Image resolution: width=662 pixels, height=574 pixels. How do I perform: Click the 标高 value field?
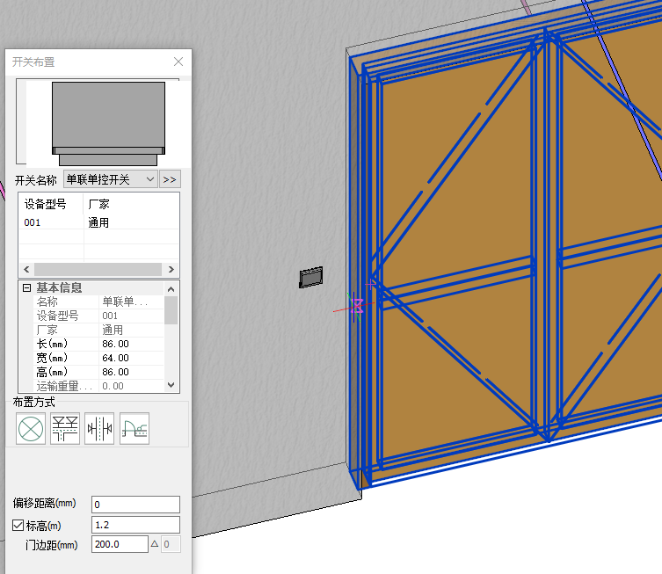135,525
